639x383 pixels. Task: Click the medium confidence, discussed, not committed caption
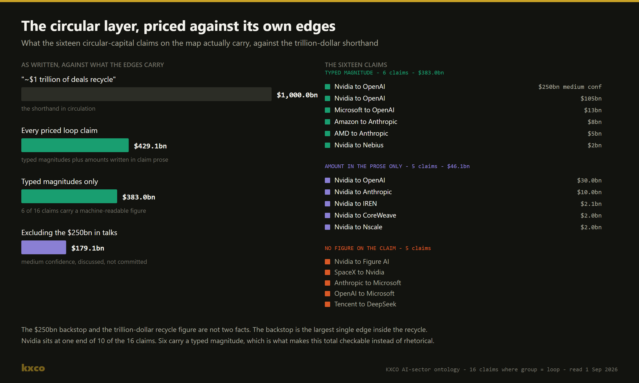pos(84,262)
